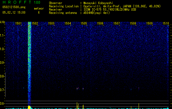This screenshot has height=109, width=172.
Task: Click the observer name Masayuki Kobayashi
Action: click(98, 3)
